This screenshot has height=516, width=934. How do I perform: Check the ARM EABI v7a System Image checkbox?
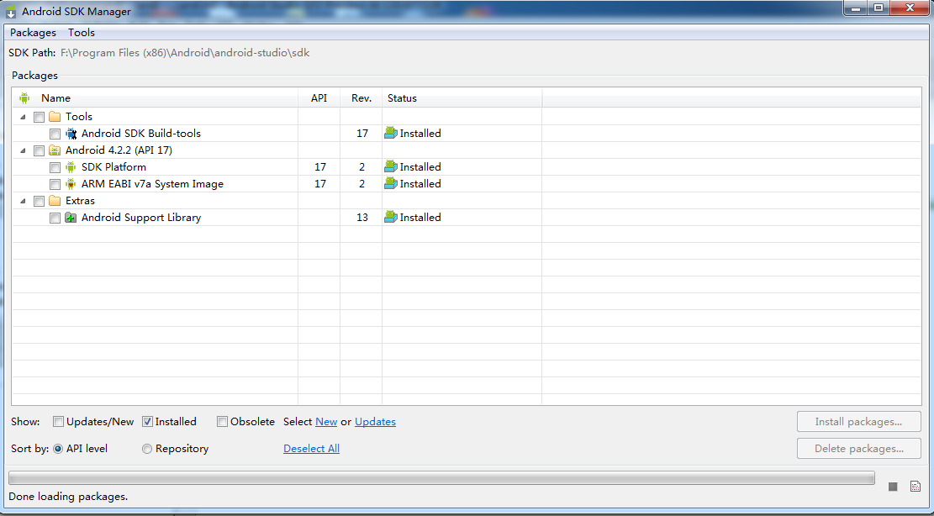pos(55,185)
